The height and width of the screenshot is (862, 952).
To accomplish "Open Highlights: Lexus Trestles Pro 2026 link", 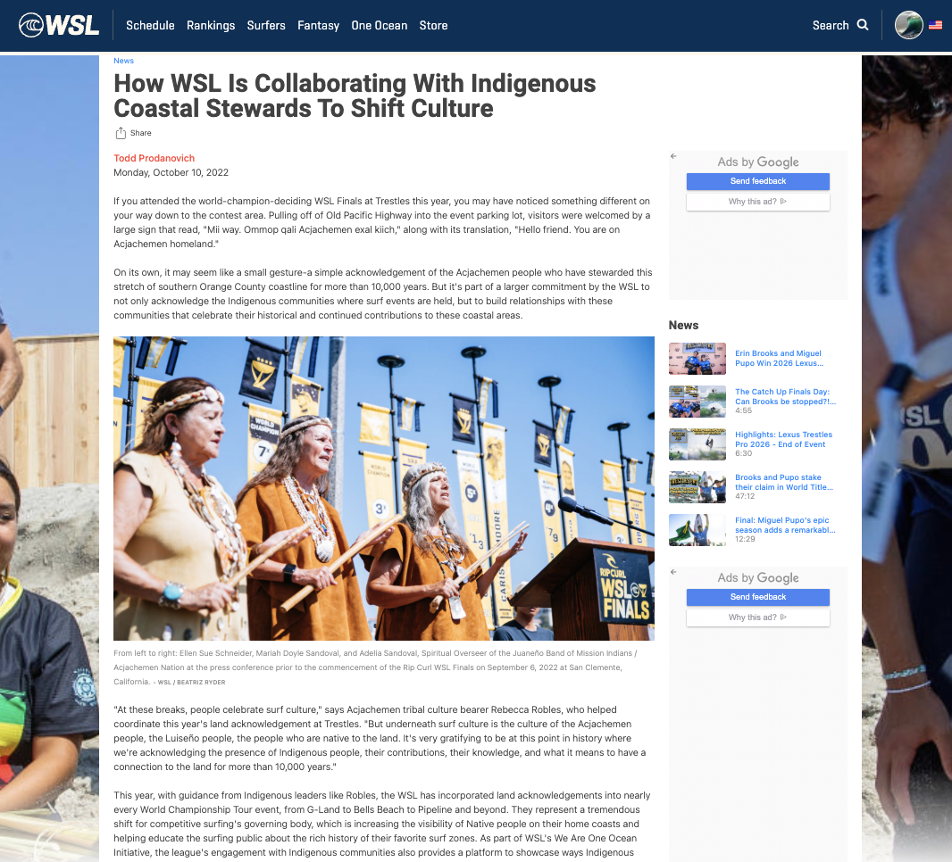I will tap(783, 439).
